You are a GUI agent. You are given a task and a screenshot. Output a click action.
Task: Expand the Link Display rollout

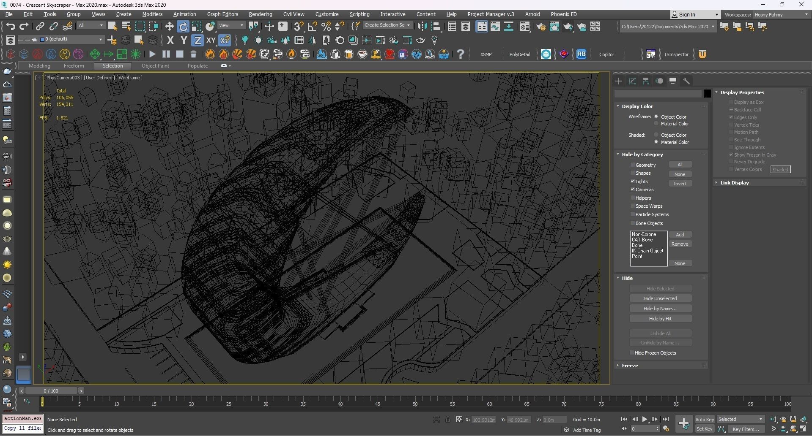(734, 183)
